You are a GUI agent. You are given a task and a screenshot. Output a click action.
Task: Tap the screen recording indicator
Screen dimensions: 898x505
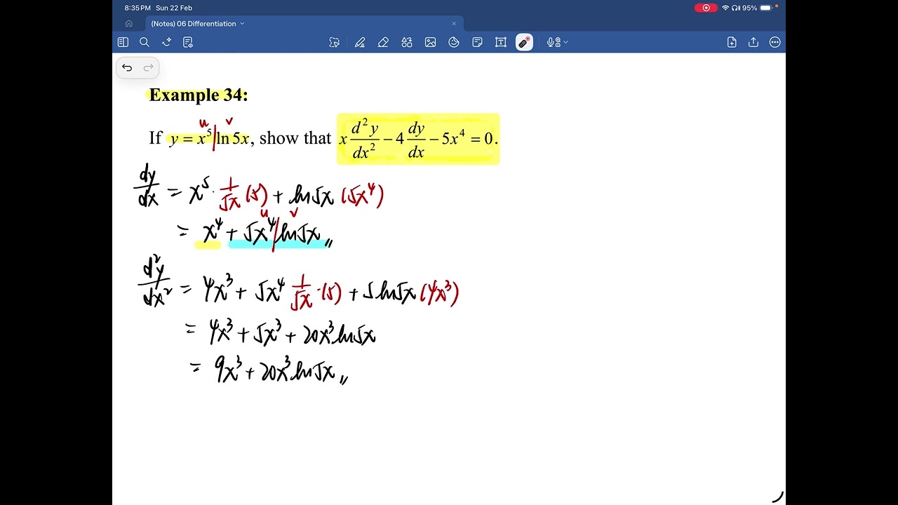(x=706, y=8)
